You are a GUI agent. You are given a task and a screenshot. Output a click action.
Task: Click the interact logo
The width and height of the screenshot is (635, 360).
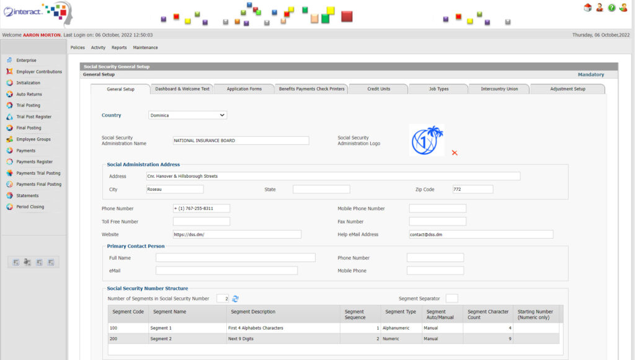[x=37, y=13]
